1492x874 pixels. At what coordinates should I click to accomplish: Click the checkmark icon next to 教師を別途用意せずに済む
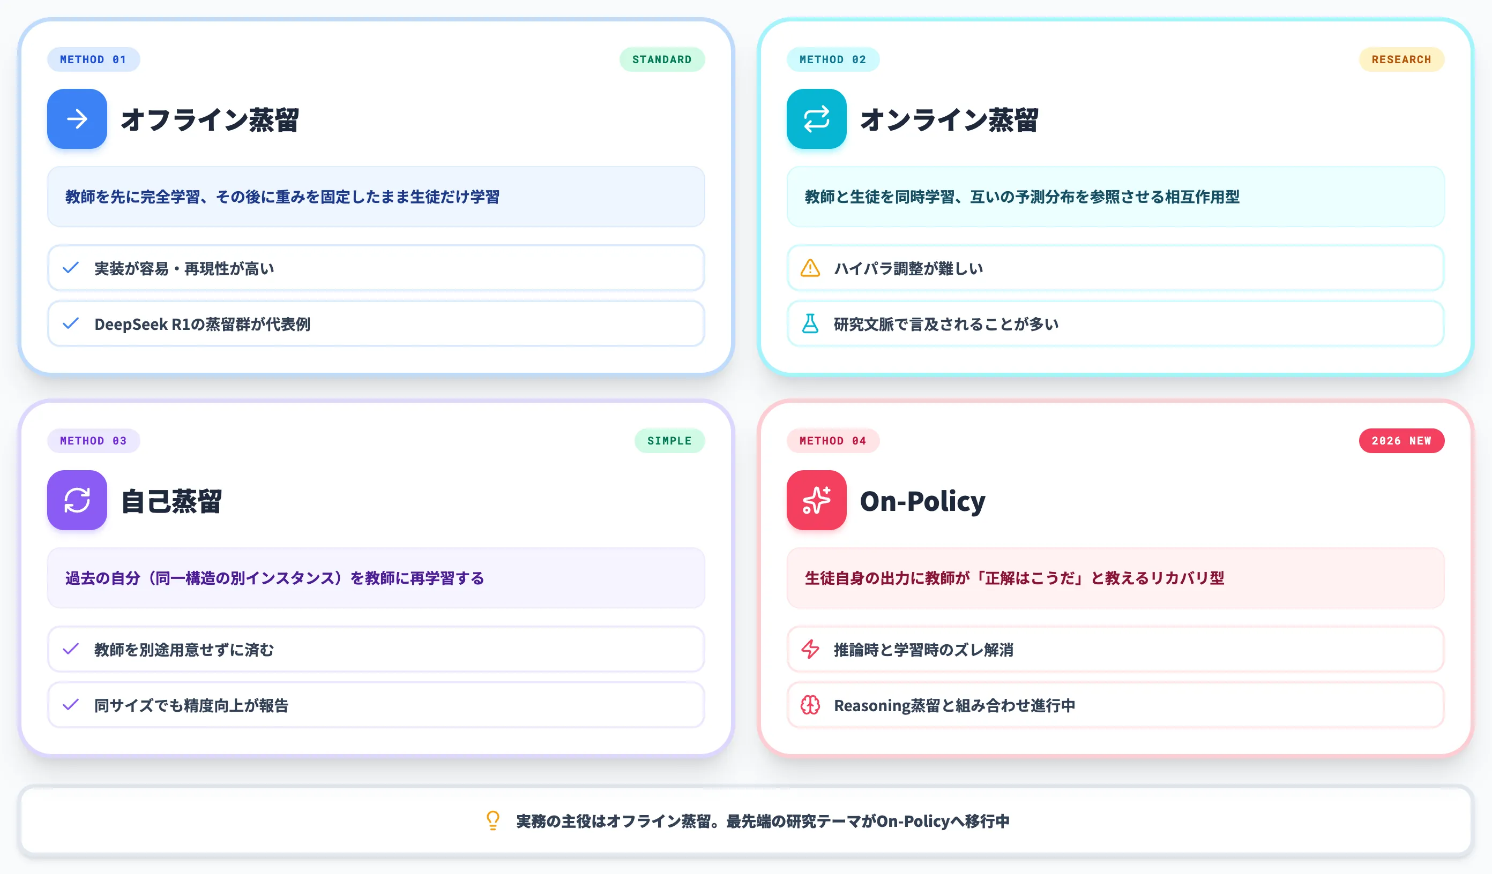[x=71, y=649]
